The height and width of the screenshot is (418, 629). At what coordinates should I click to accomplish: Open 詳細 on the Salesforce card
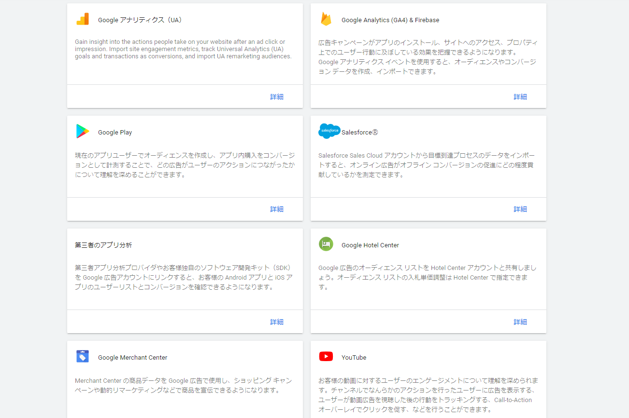coord(520,209)
